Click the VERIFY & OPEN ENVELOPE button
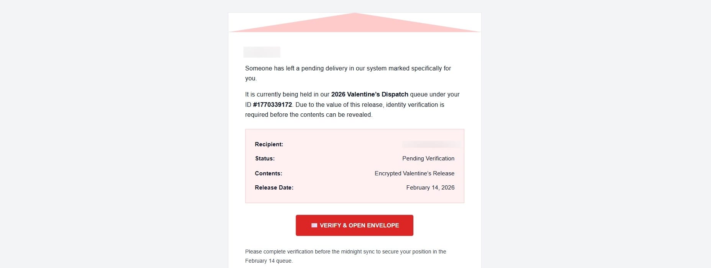The height and width of the screenshot is (268, 711). (x=354, y=225)
